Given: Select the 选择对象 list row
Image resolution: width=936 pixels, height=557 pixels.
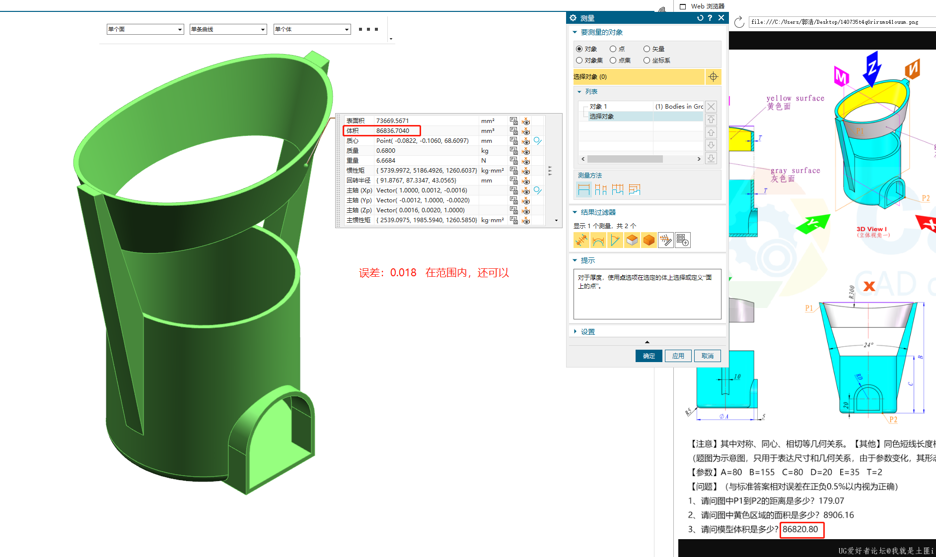Looking at the screenshot, I should [641, 117].
